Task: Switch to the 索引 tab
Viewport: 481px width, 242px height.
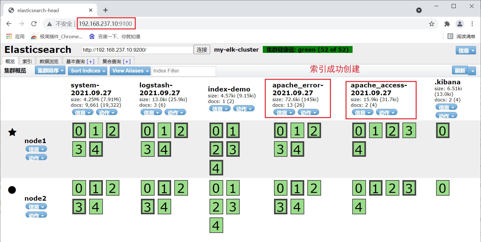Action: [27, 61]
